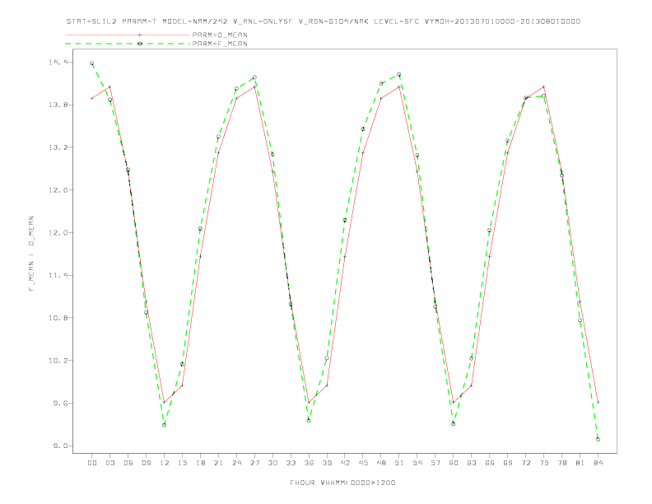Click the 13.2 y-axis tick value
The image size is (652, 504).
[x=57, y=147]
